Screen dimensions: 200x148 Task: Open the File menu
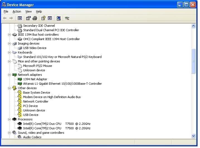point(6,11)
